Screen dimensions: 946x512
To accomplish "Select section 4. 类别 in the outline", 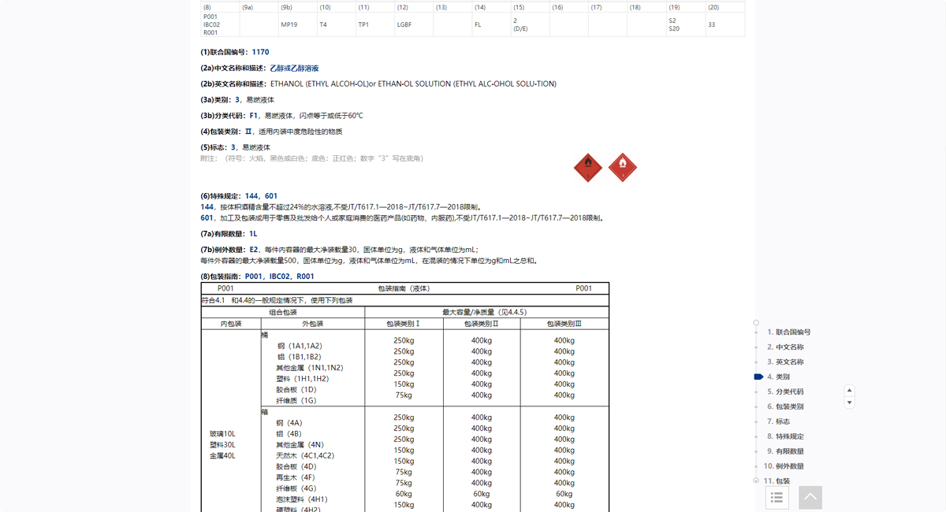I will click(x=779, y=377).
